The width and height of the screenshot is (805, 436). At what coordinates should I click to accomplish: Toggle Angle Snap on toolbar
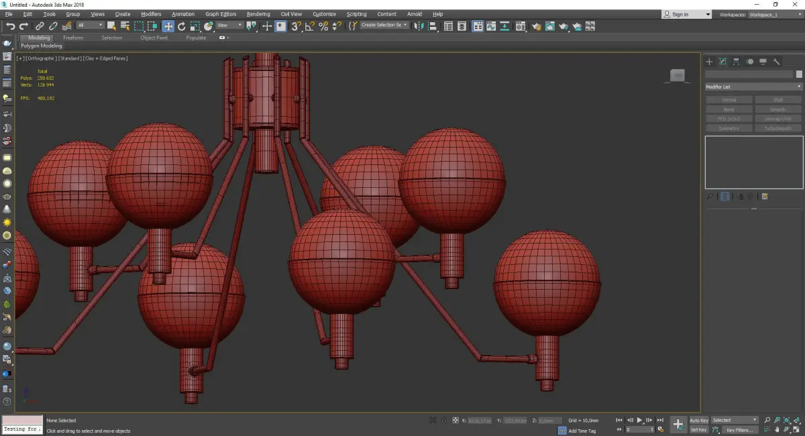[x=310, y=26]
